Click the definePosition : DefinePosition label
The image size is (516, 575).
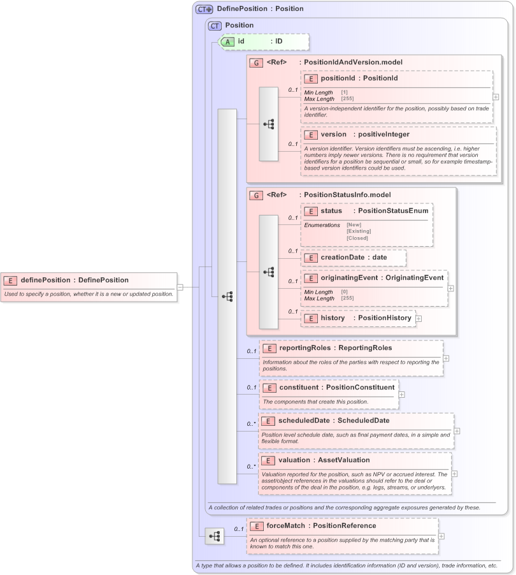tap(75, 280)
